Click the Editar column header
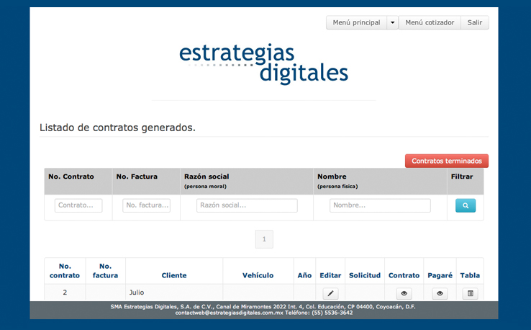Screen dimensions: 531x330 coord(330,275)
